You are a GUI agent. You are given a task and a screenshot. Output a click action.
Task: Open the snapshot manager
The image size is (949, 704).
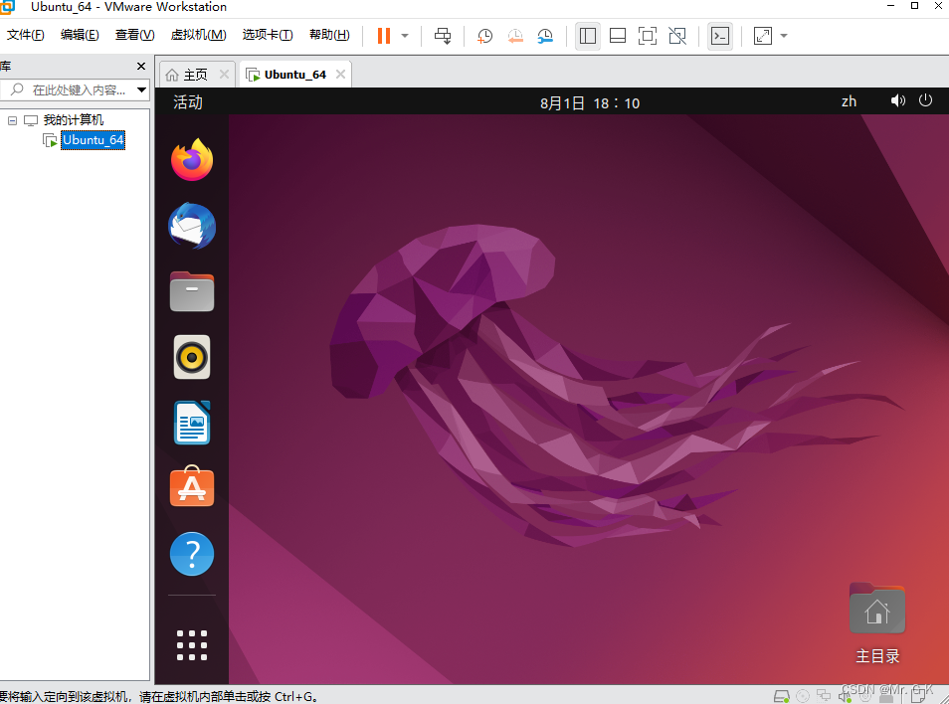coord(545,36)
